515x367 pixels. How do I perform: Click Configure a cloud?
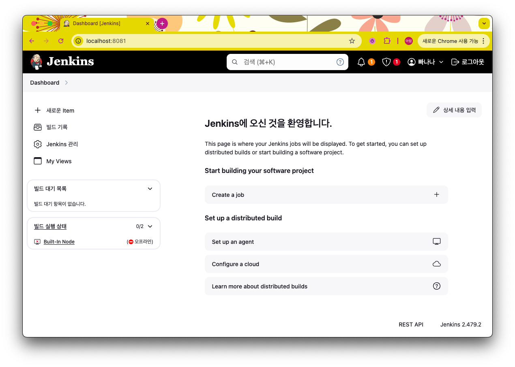(326, 264)
